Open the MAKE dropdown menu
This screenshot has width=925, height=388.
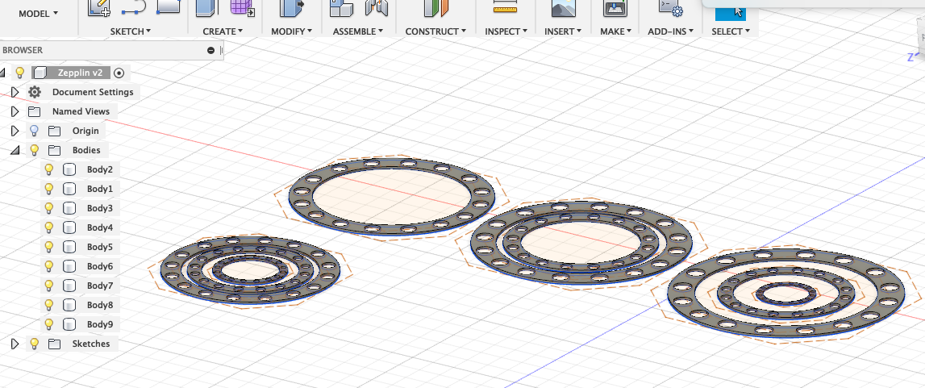pyautogui.click(x=615, y=31)
